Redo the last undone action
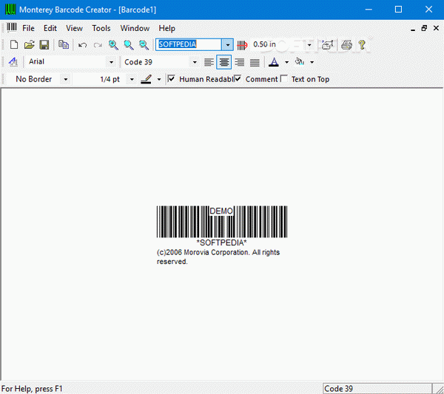The image size is (444, 394). click(98, 44)
